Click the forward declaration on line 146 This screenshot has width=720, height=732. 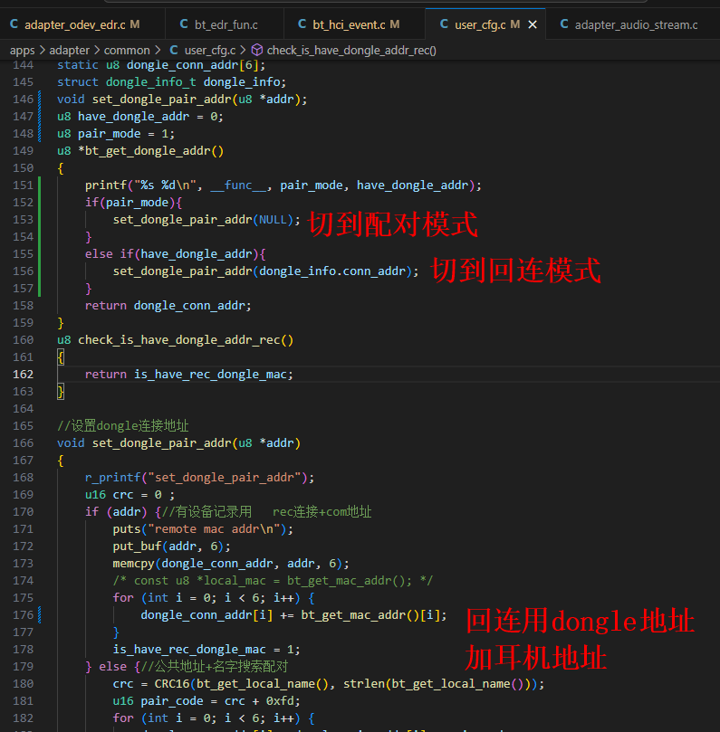[x=182, y=100]
